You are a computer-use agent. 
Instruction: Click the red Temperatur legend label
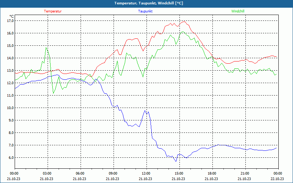coord(53,11)
